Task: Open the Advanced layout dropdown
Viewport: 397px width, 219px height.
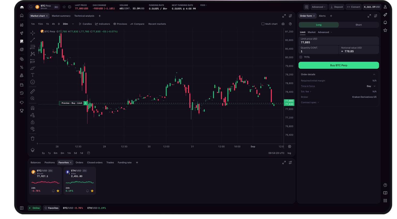Action: coord(318,7)
